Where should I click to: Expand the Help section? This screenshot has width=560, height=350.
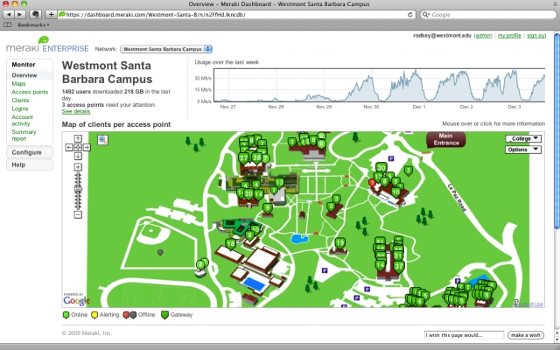pos(30,165)
